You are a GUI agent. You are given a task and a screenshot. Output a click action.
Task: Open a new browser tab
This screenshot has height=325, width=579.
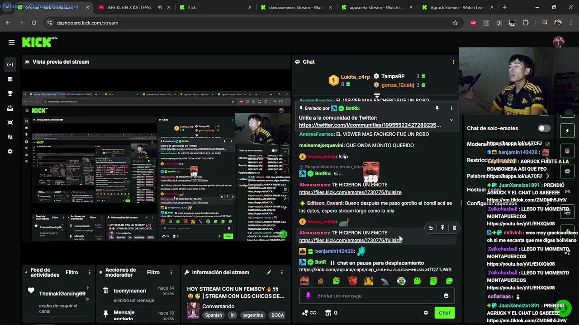click(505, 7)
